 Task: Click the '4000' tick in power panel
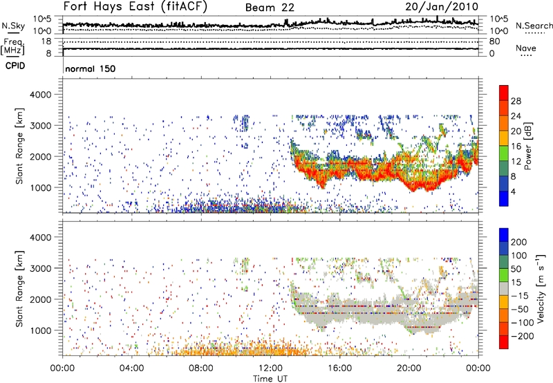(x=40, y=95)
